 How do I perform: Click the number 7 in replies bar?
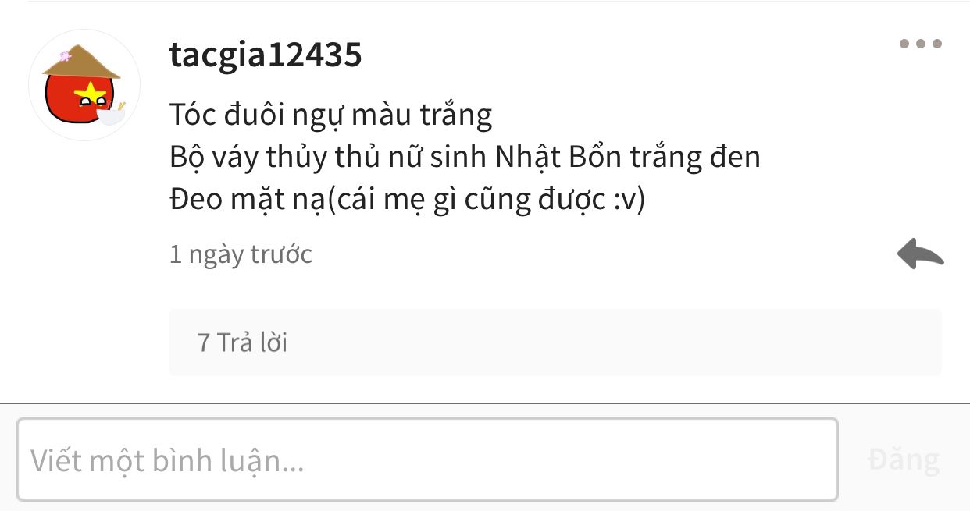pyautogui.click(x=204, y=342)
